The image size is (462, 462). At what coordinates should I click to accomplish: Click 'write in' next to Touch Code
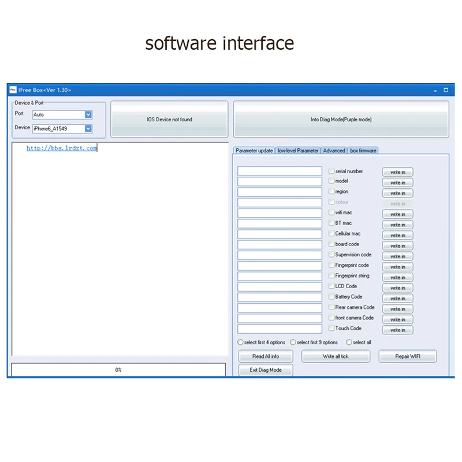coord(398,330)
